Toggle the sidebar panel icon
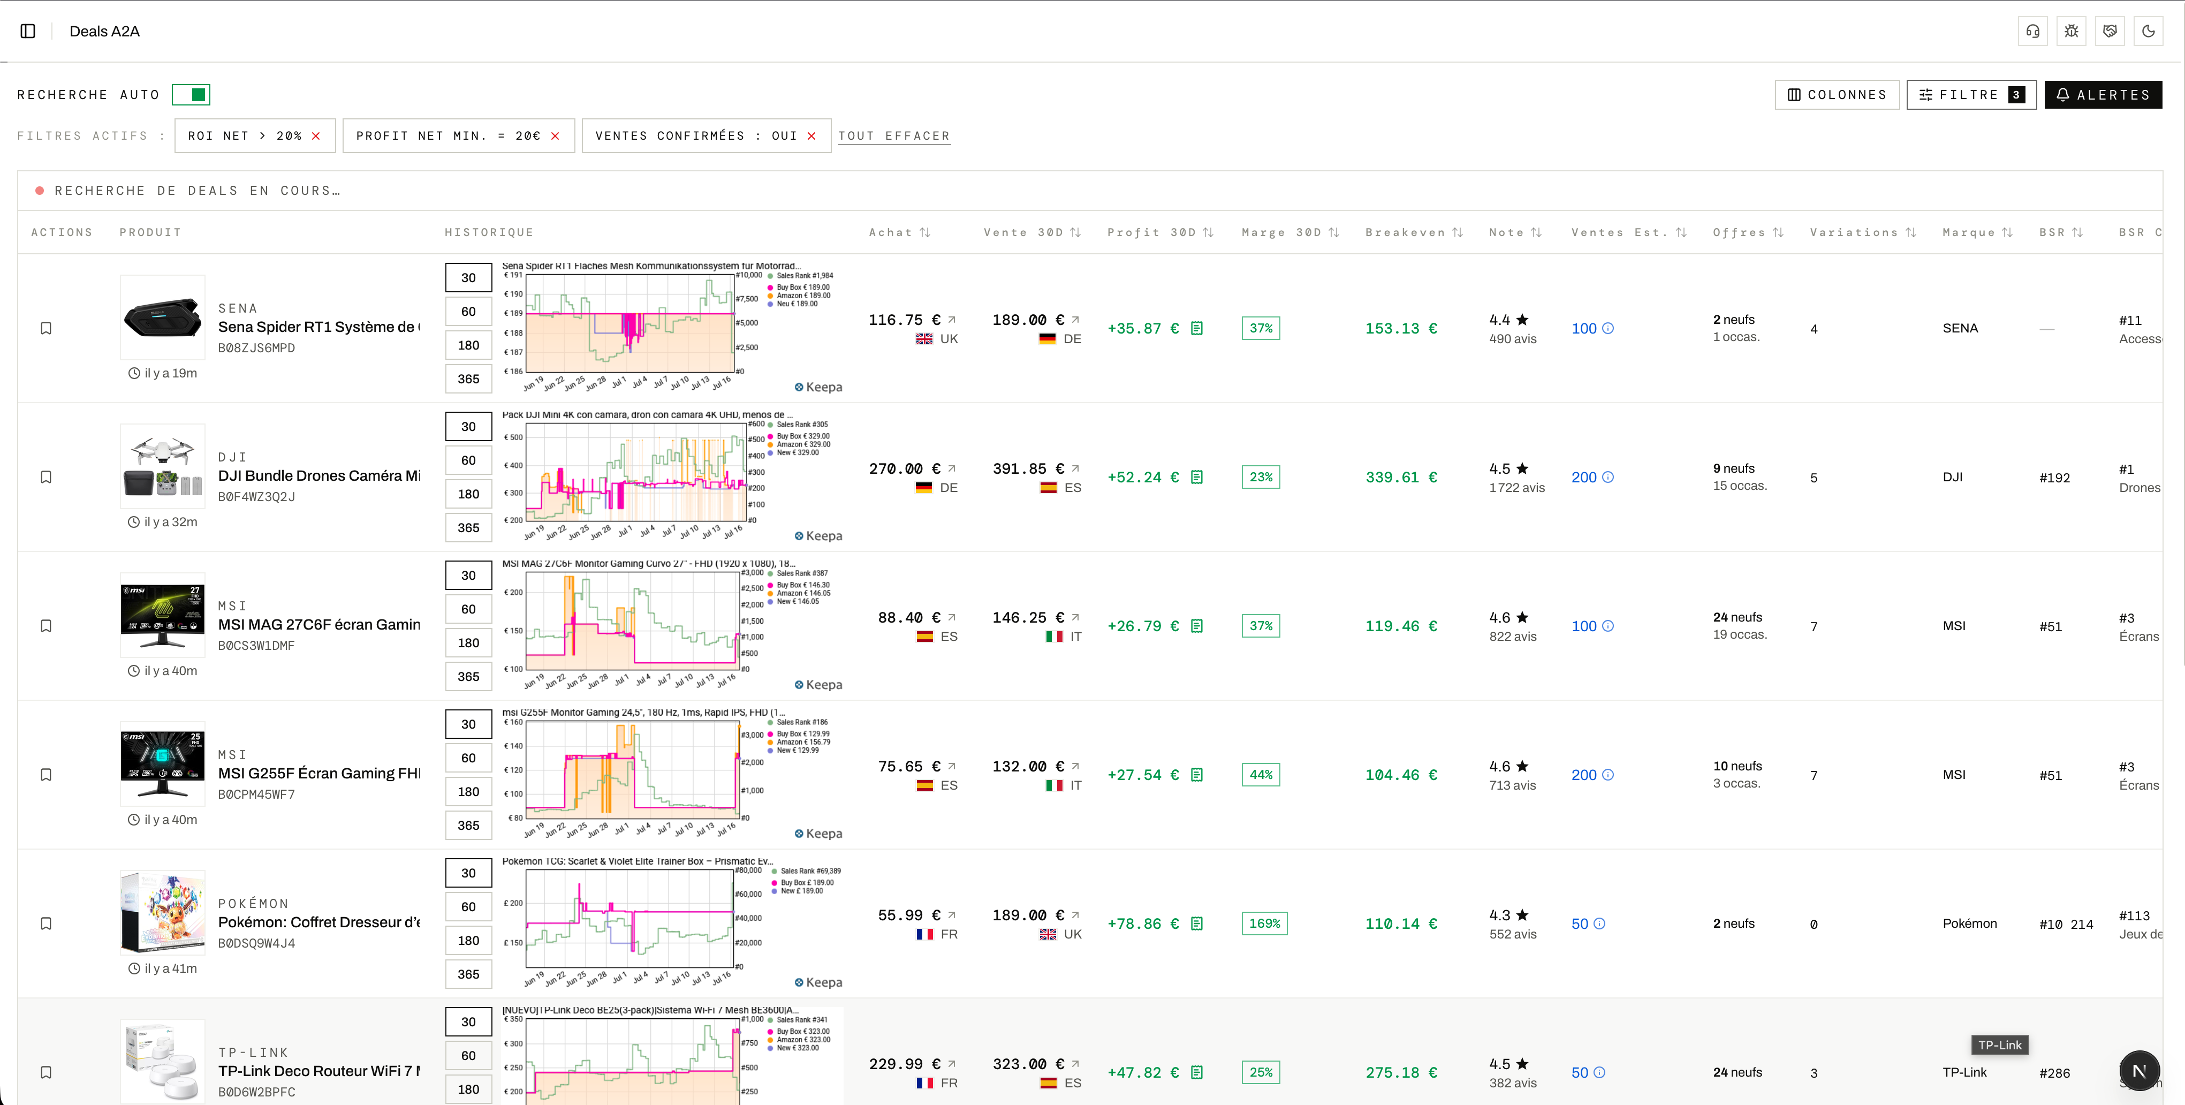Screen dimensions: 2185x1105 [x=28, y=32]
